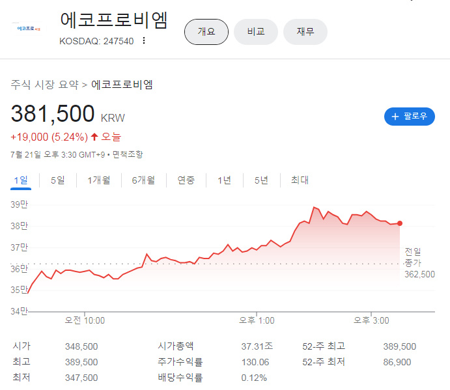
Task: Switch to the 5일 chart tab
Action: tap(58, 180)
